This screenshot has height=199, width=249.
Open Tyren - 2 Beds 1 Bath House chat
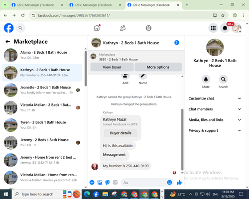point(42,125)
